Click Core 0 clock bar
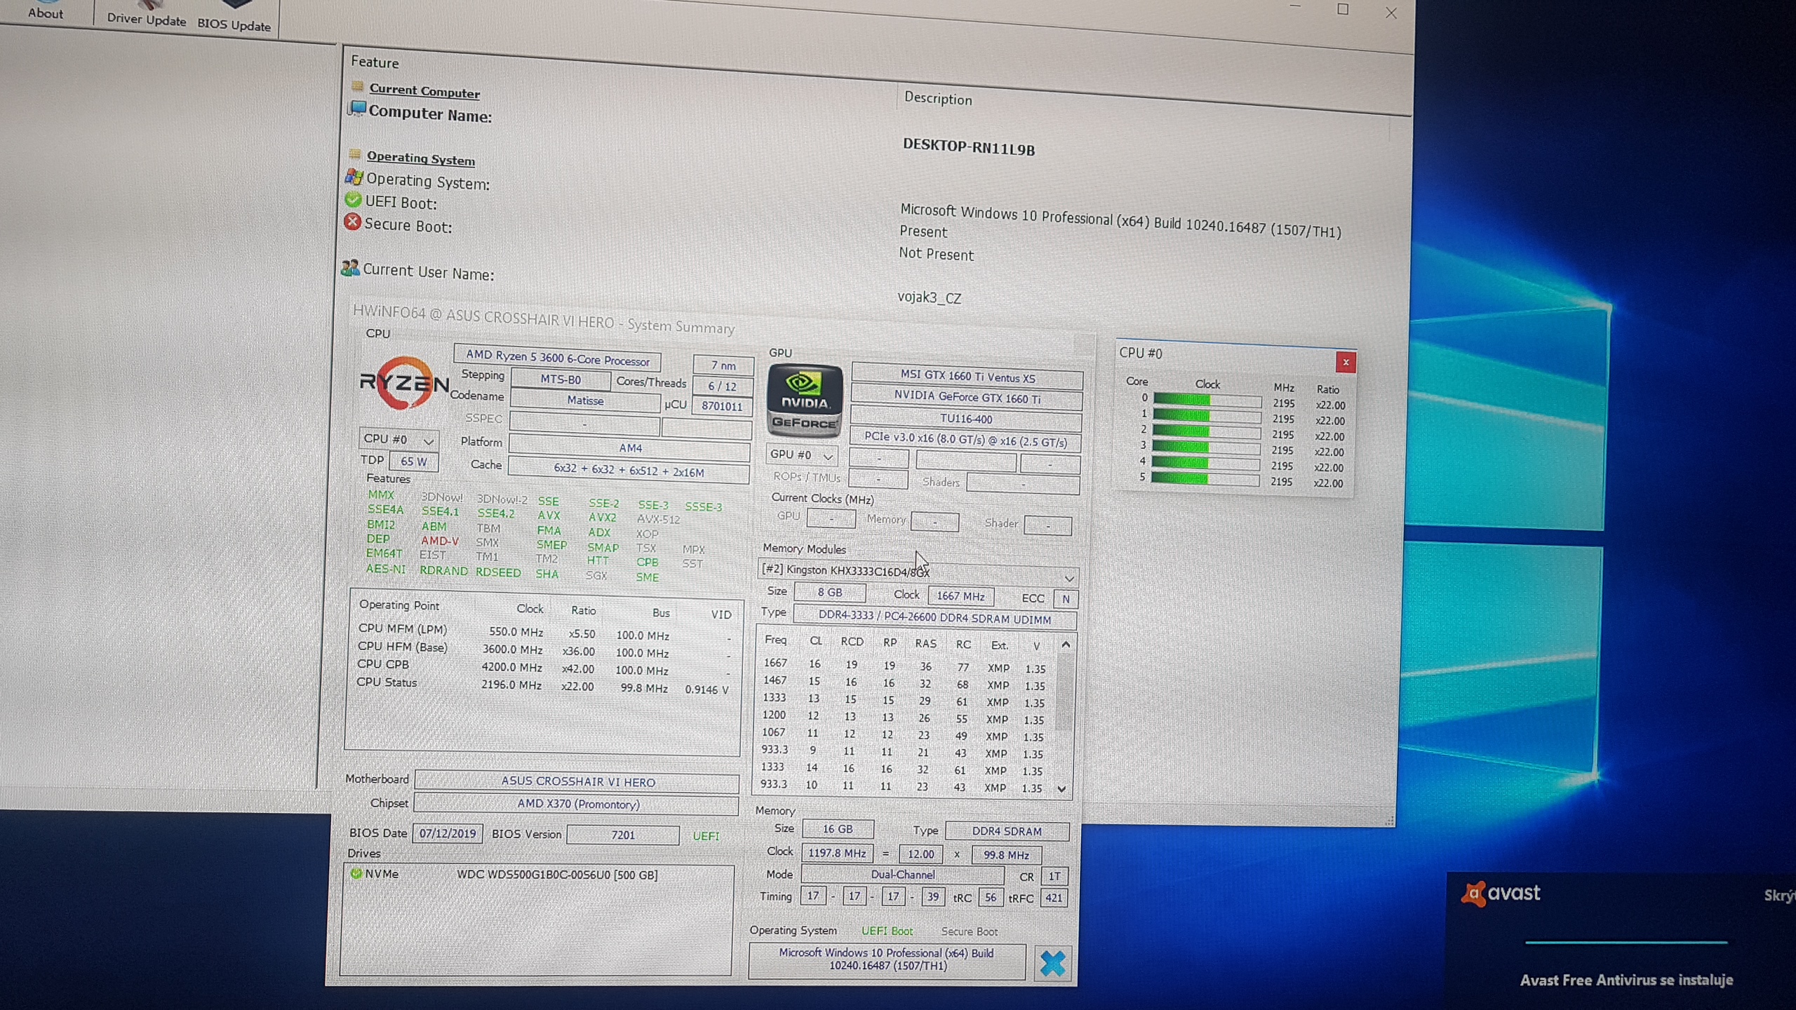Screen dimensions: 1796x1010 (1207, 400)
